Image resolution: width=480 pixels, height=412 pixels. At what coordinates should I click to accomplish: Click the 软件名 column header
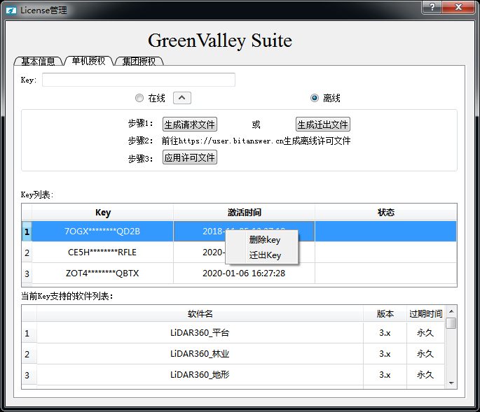pos(200,313)
